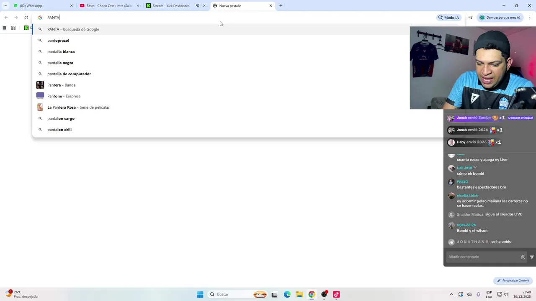Click the rojas.28.96 username in chat
536x301 pixels.
coord(466,225)
